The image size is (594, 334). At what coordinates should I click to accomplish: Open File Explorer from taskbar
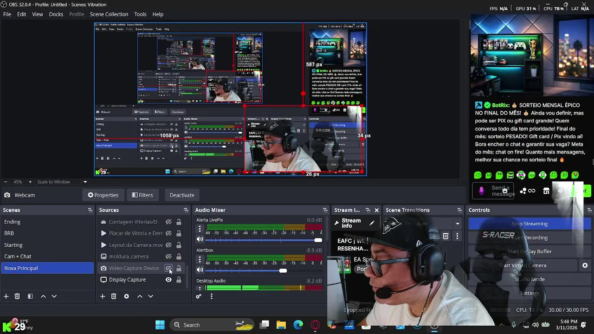click(281, 325)
